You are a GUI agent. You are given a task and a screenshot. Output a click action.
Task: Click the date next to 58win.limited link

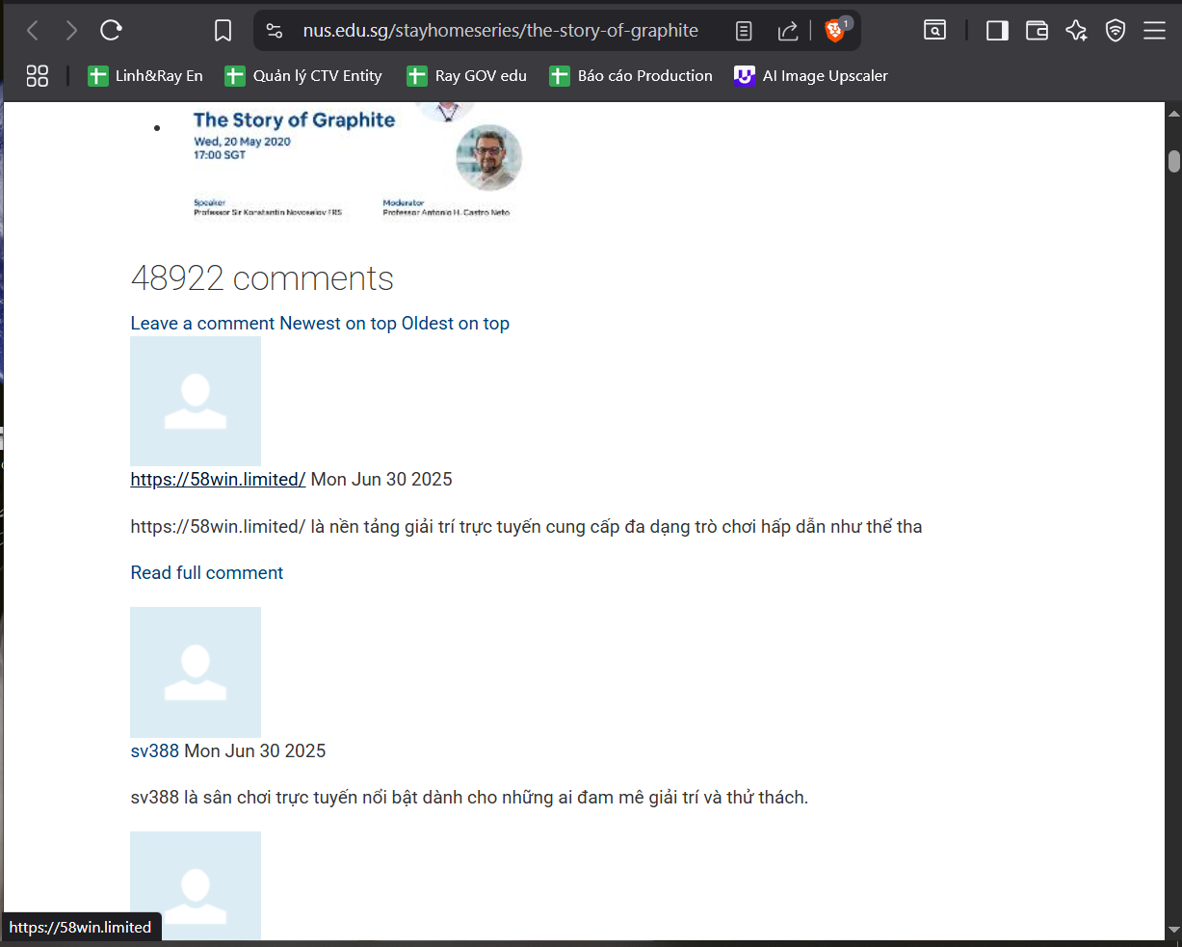click(x=381, y=480)
